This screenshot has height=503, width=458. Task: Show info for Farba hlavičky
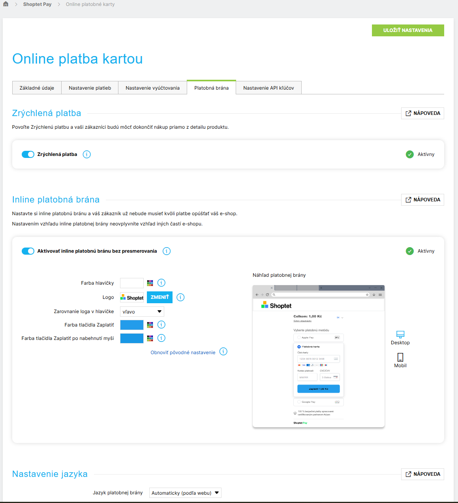coord(161,283)
